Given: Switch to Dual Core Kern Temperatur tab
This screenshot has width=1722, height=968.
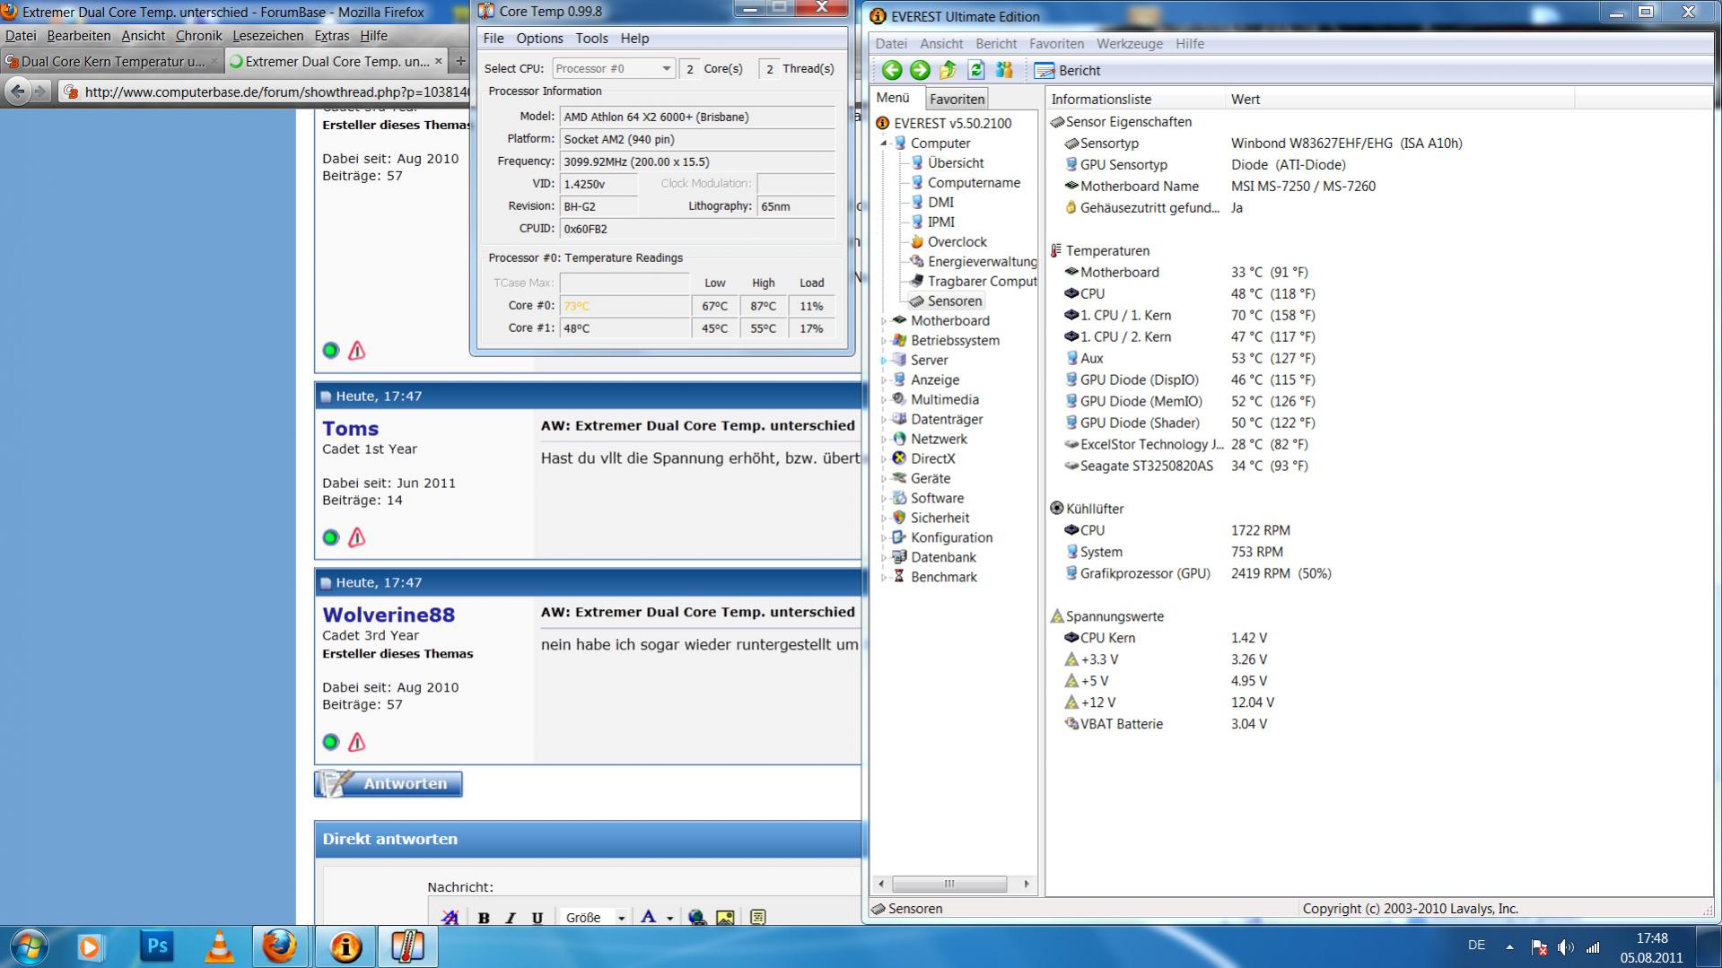Looking at the screenshot, I should tap(111, 61).
